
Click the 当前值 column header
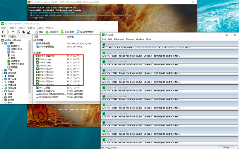pos(70,37)
